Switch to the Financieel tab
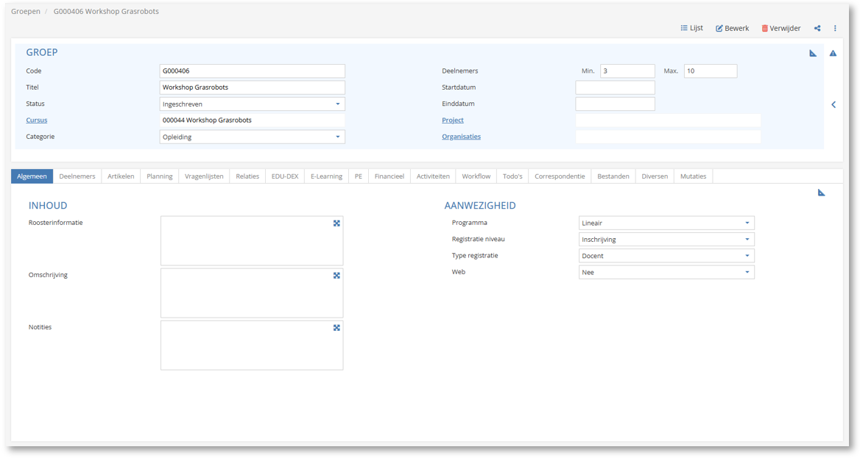860x458 pixels. coord(389,176)
